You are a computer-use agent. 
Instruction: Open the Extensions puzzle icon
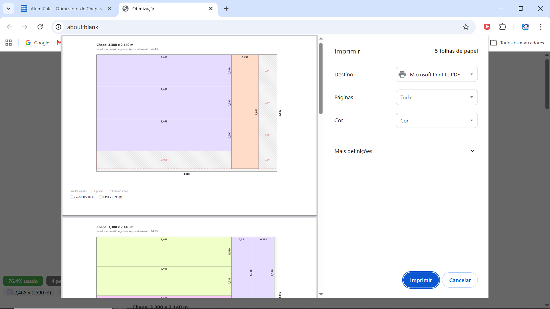(x=502, y=27)
